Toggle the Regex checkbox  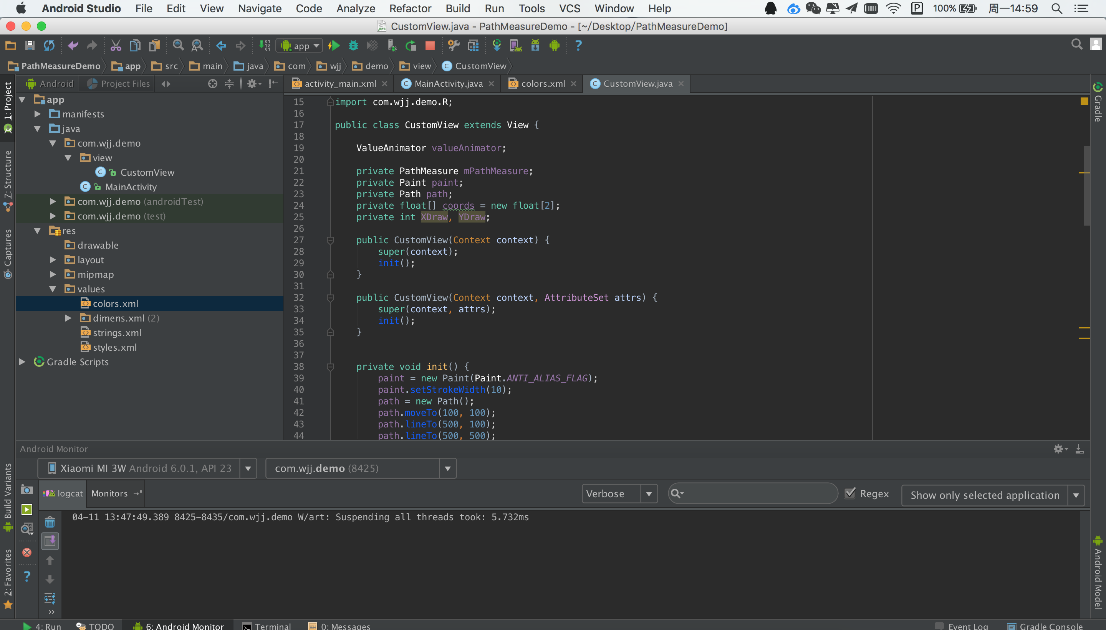(851, 493)
